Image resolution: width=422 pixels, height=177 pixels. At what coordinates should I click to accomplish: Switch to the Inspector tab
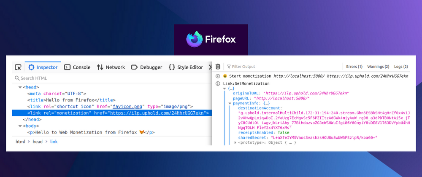[x=43, y=67]
